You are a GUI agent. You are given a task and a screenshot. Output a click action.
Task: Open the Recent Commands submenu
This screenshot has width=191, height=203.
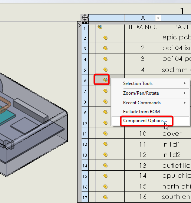[150, 103]
